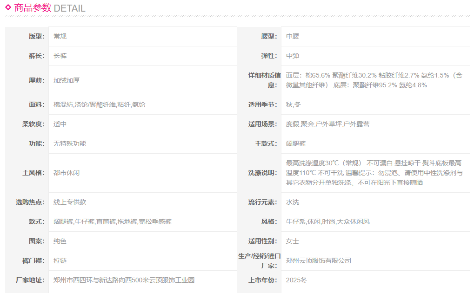Select the 棉混纺,涤纶/聚酯纤维 fabric value
The image size is (474, 293).
coord(99,104)
